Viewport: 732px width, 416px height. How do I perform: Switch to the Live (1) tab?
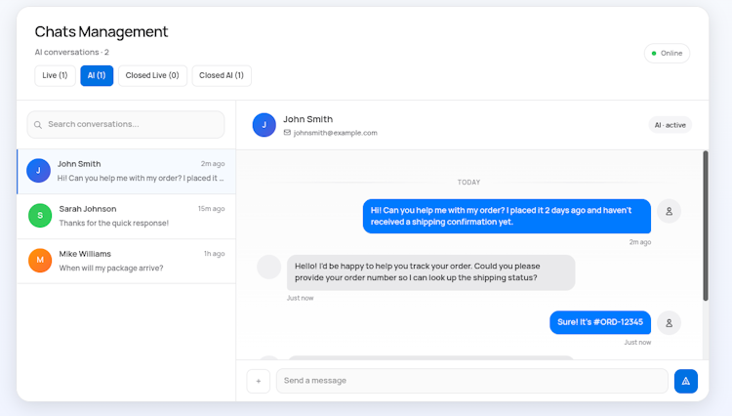coord(55,75)
